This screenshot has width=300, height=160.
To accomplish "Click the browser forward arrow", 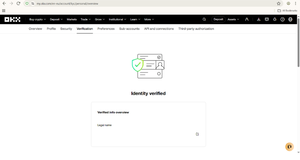I will pos(11,4).
